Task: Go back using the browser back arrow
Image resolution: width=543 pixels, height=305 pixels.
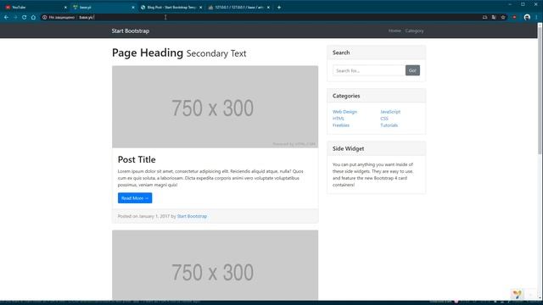Action: 6,17
